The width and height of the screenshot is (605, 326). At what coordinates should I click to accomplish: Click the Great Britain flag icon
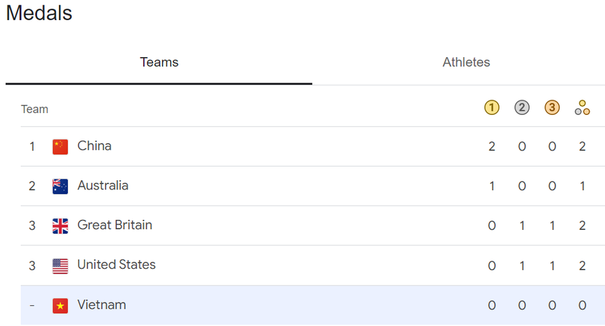coord(61,226)
